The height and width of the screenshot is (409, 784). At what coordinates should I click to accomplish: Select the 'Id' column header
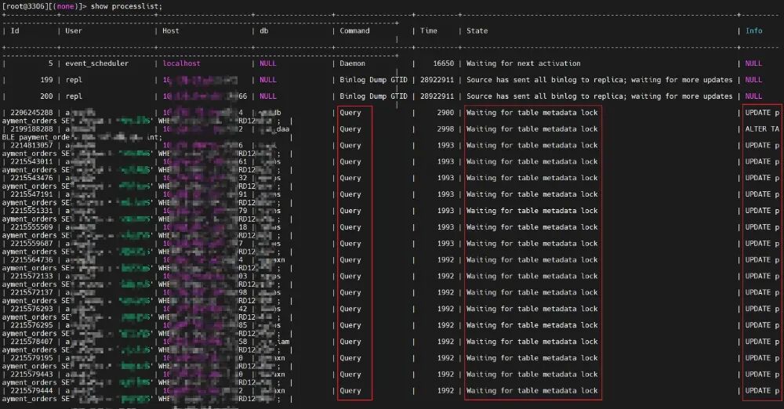15,31
